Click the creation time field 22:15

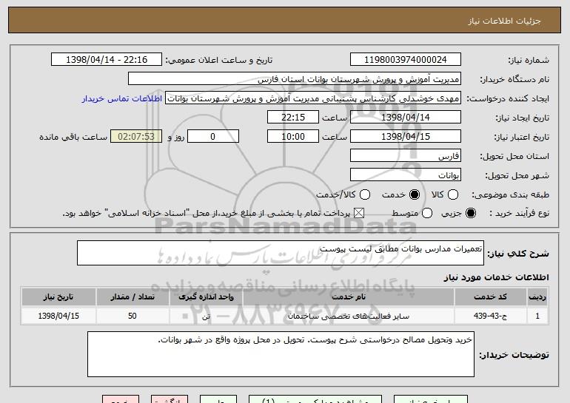[293, 118]
